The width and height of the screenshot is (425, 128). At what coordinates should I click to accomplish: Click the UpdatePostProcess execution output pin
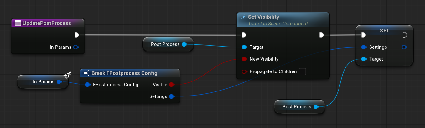77,35
